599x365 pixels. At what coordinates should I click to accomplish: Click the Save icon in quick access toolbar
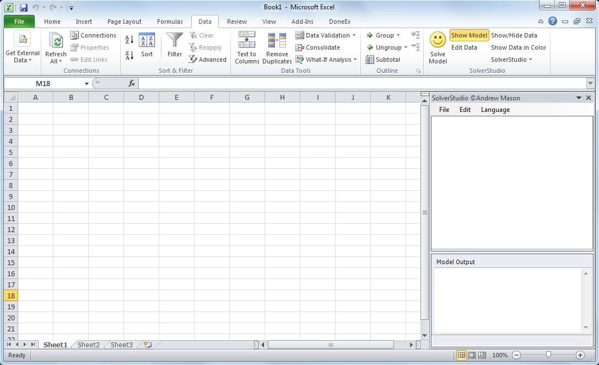coord(24,7)
